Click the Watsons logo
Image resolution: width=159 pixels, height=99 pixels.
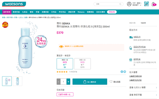pyautogui.click(x=14, y=4)
